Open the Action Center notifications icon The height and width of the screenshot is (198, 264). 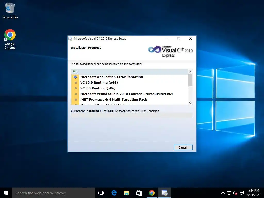(x=242, y=193)
